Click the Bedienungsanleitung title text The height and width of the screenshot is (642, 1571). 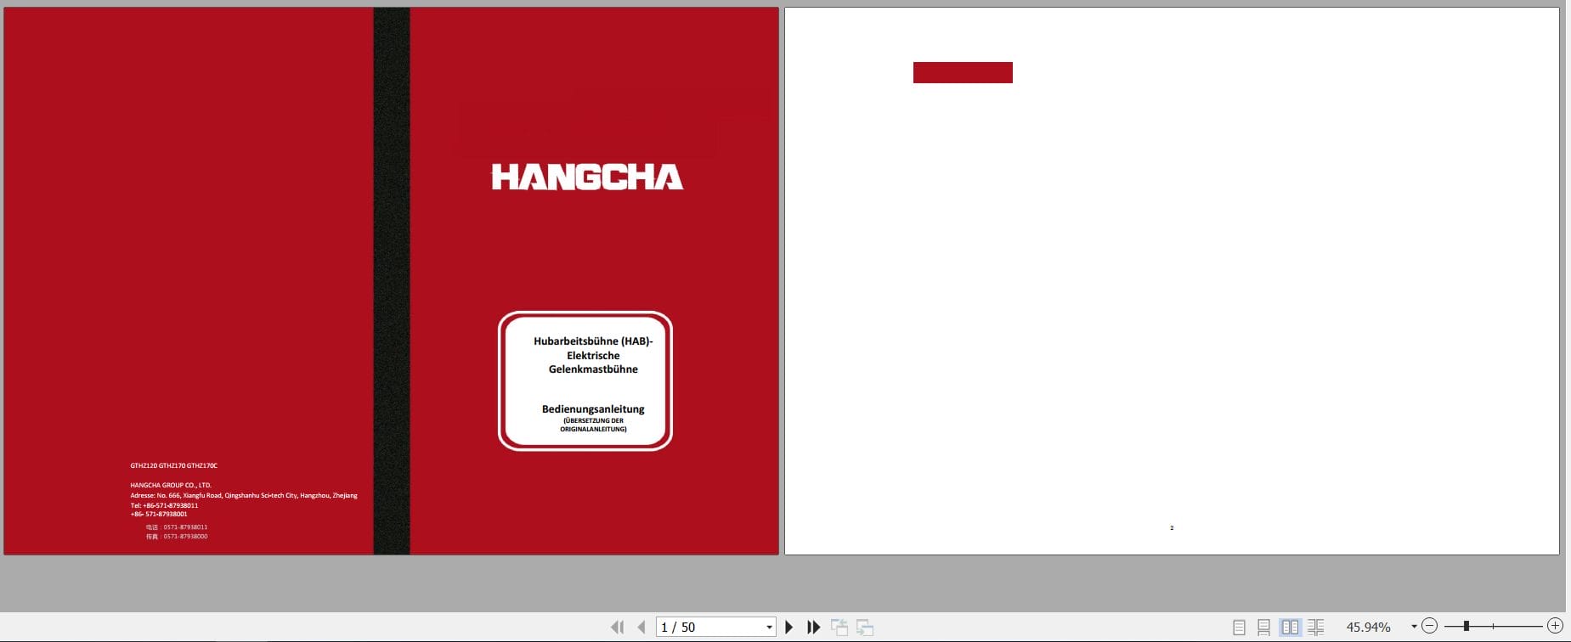[x=593, y=409]
